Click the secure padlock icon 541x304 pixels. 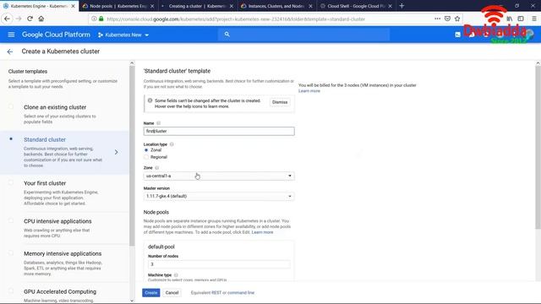(101, 19)
